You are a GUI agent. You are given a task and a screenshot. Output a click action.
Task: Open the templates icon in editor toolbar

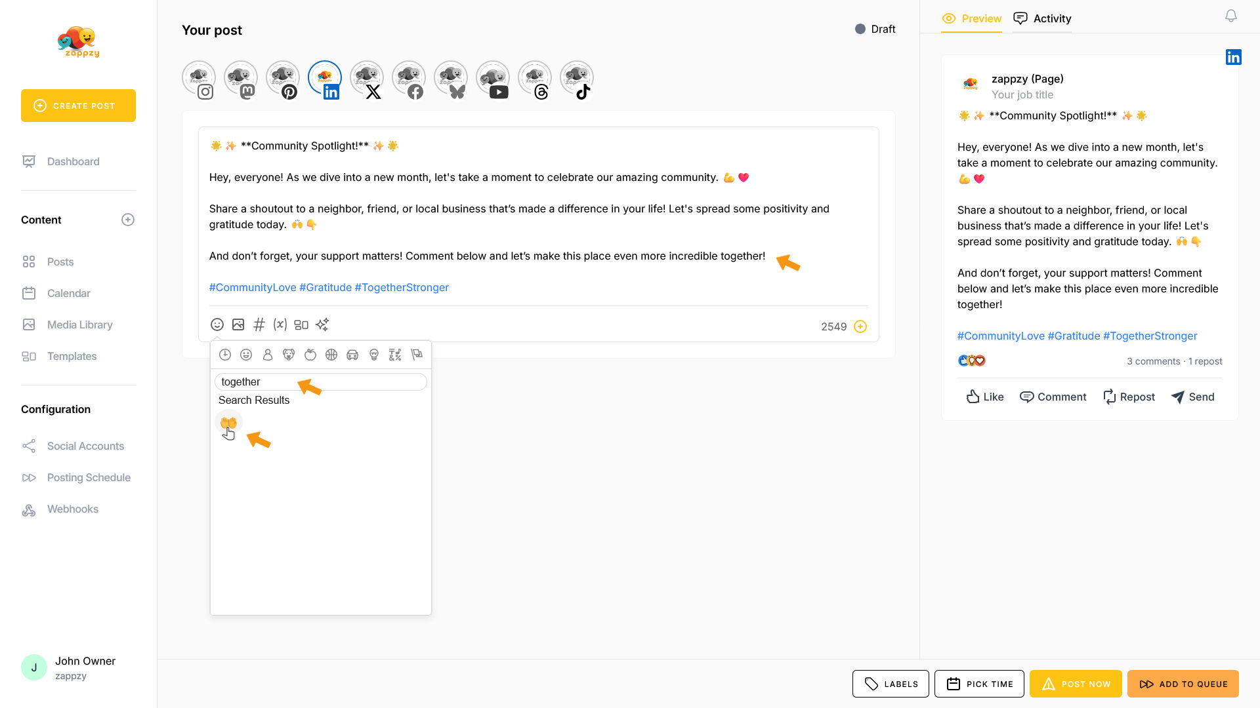[301, 324]
